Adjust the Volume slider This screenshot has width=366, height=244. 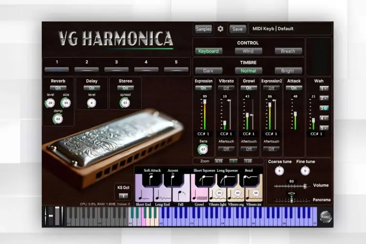click(x=292, y=186)
